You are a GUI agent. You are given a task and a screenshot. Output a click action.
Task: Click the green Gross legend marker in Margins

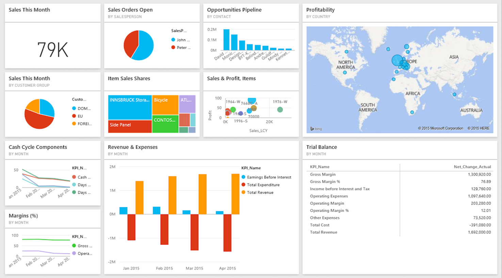point(74,246)
